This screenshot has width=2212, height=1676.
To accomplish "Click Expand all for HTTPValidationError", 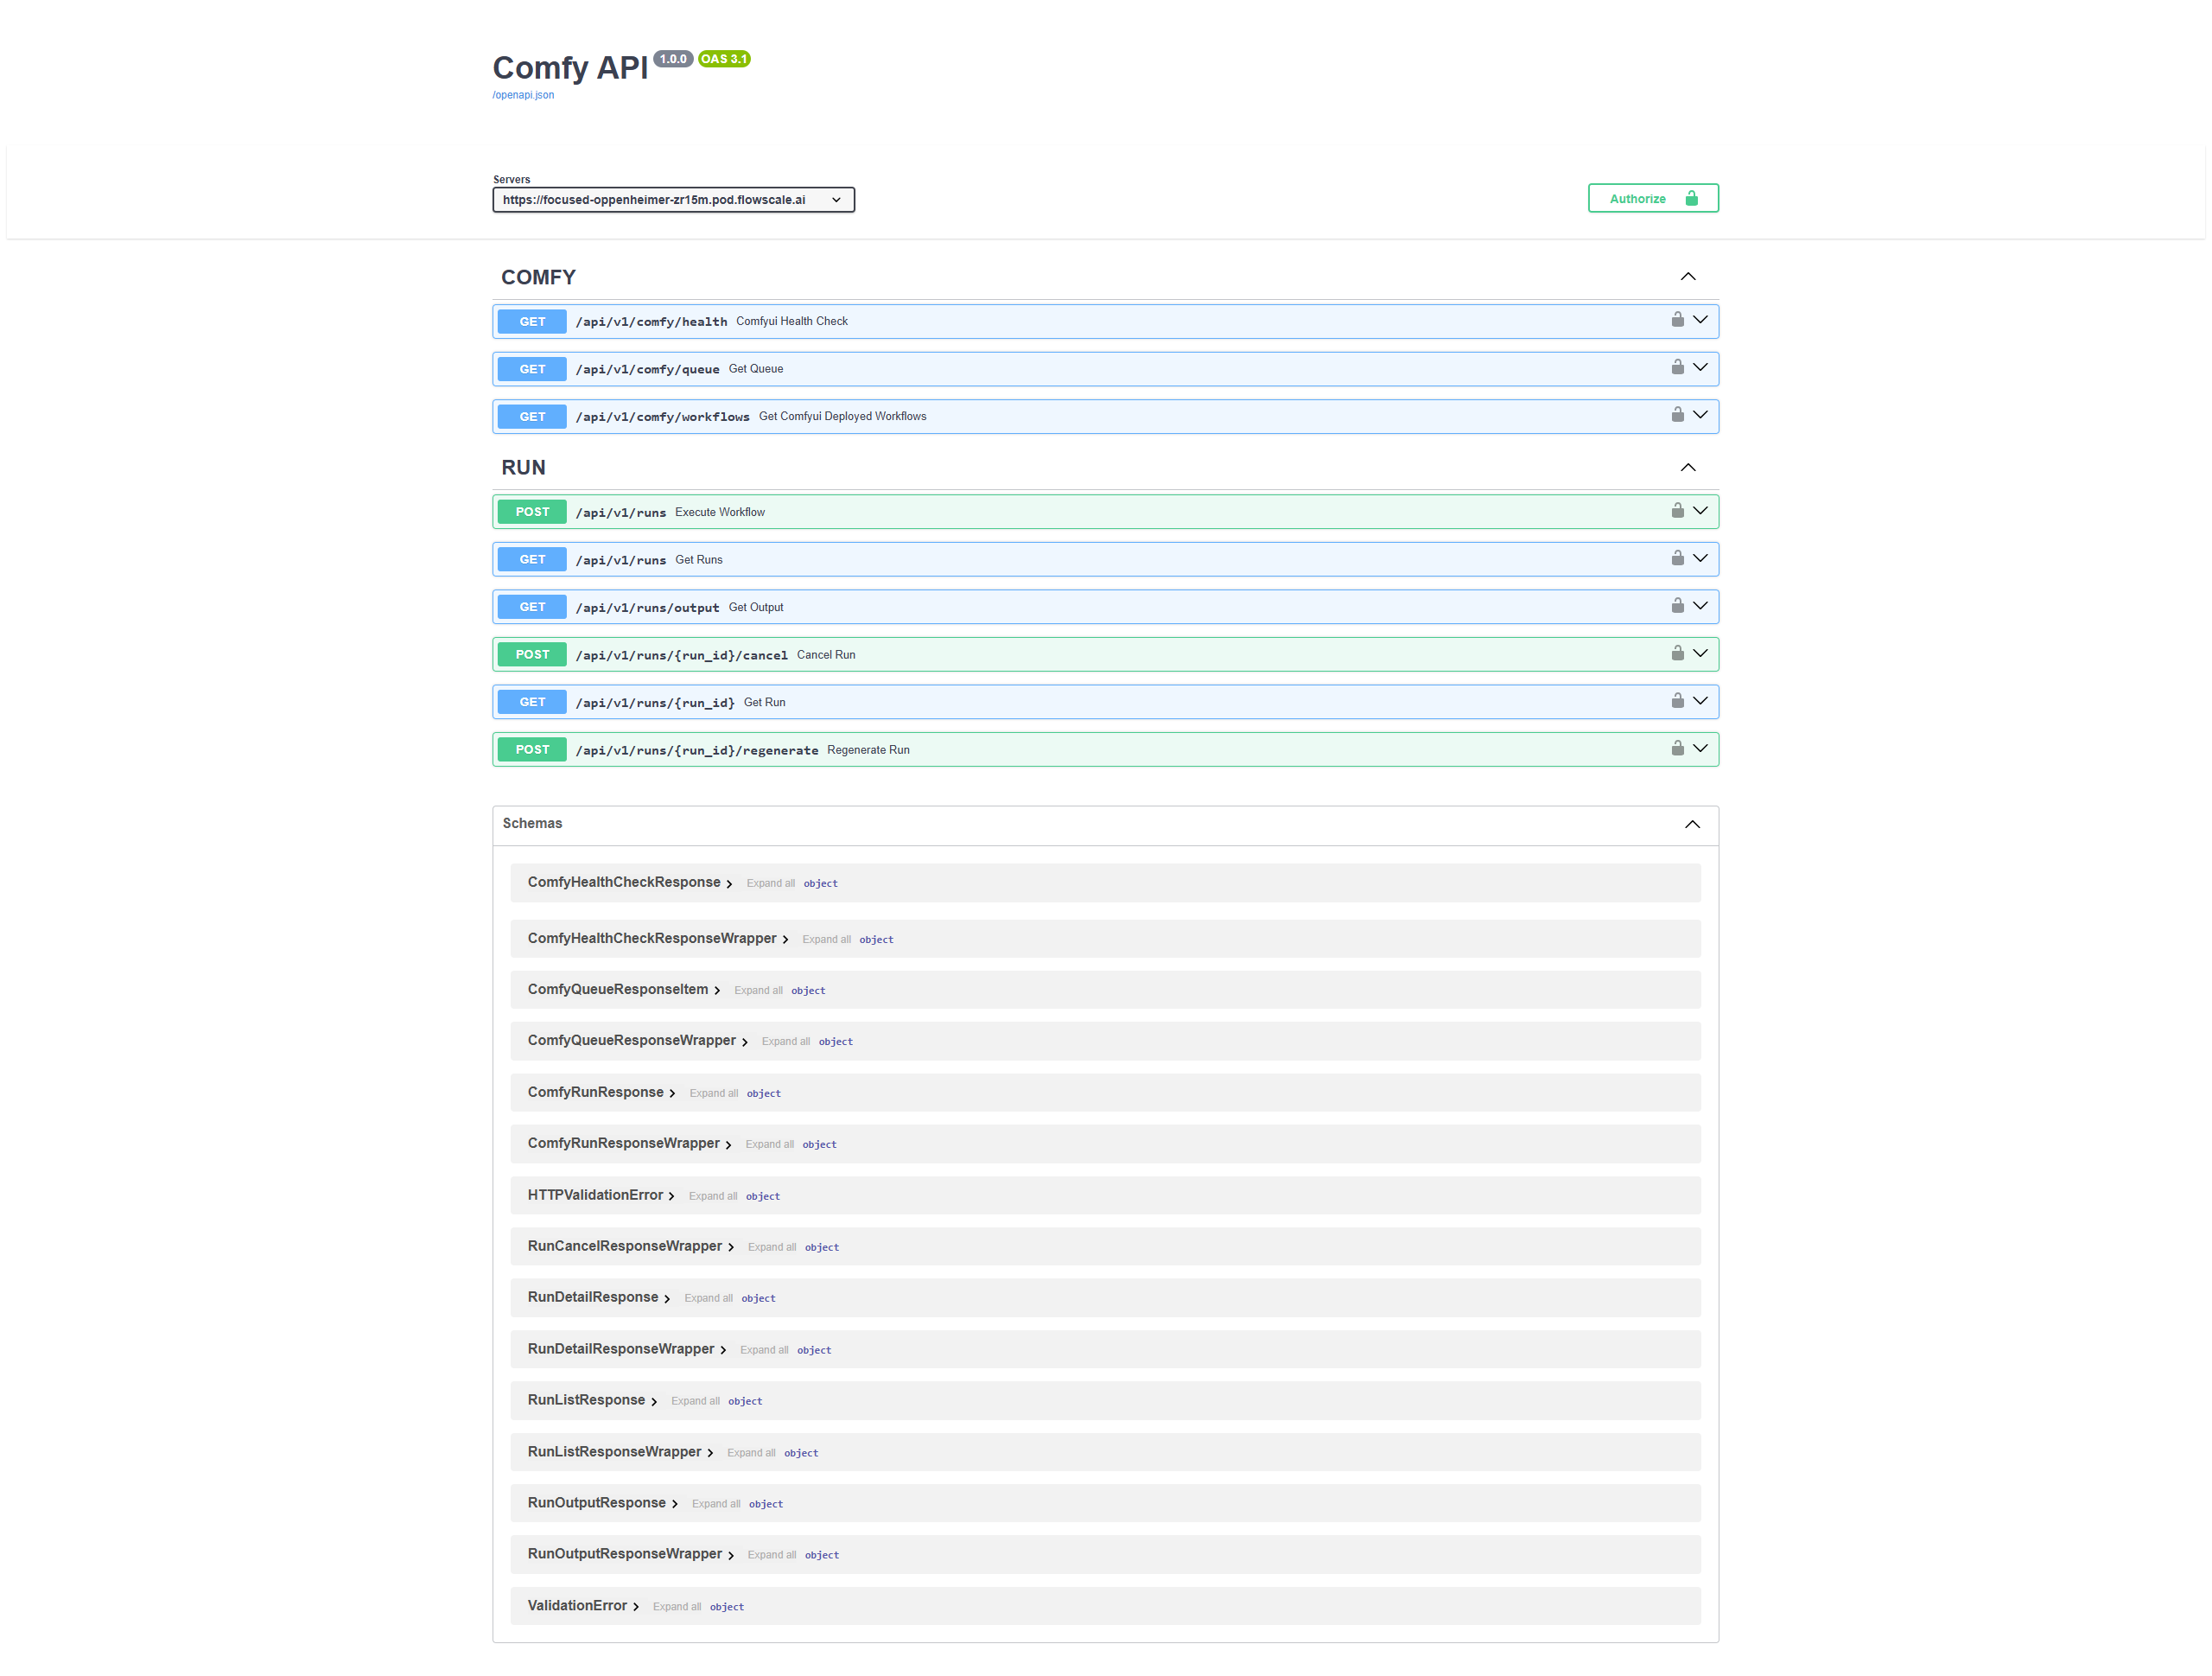I will click(712, 1197).
